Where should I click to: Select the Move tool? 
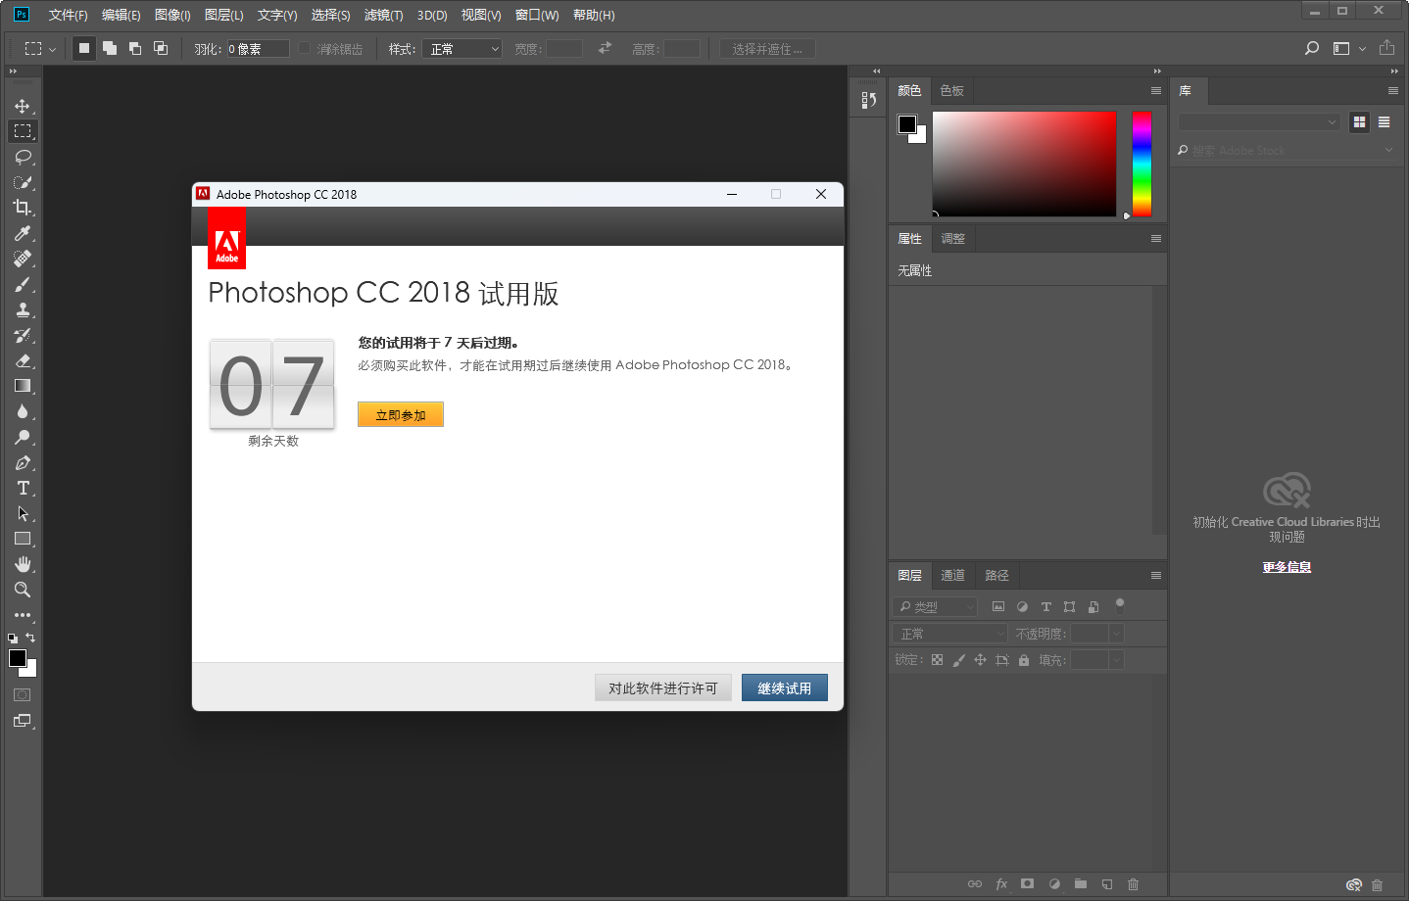[23, 106]
